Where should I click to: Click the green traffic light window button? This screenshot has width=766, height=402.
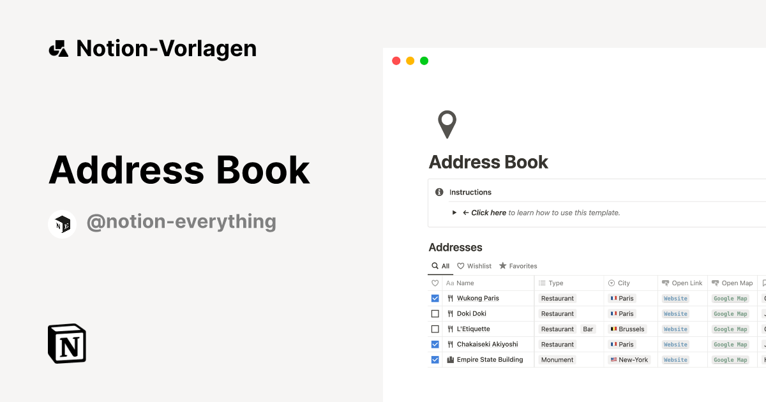click(423, 61)
